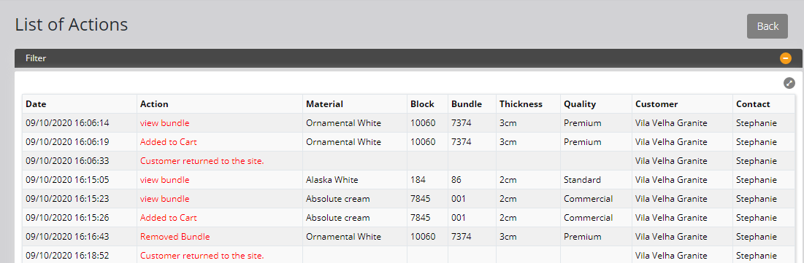Click the Filter header bar
Screen dimensions: 804x263
tap(408, 58)
